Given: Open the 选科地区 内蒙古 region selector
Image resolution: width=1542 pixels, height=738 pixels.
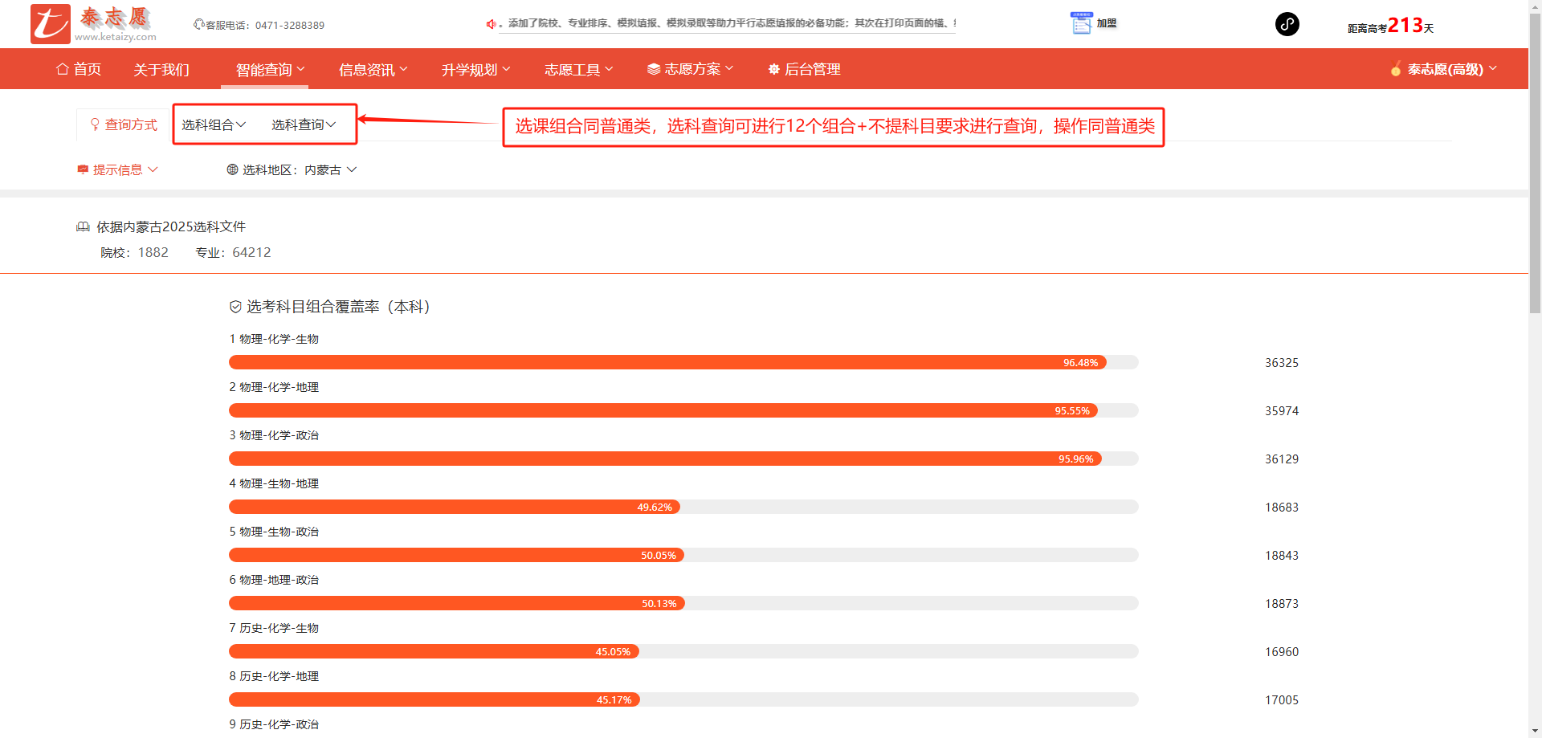Looking at the screenshot, I should coord(292,169).
